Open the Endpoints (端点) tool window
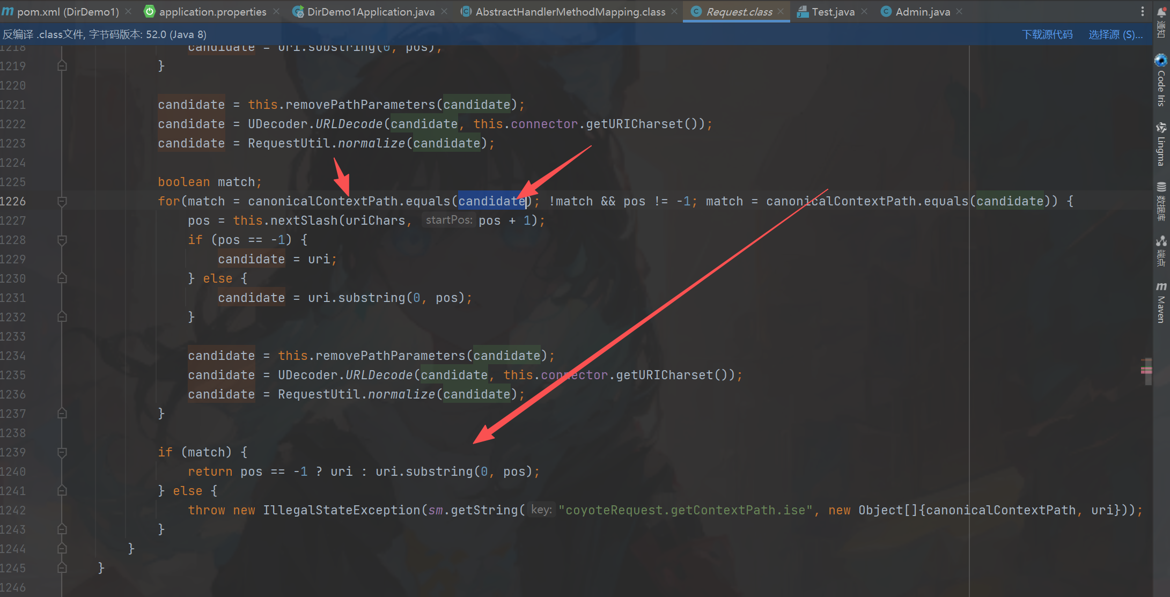This screenshot has height=597, width=1170. click(1161, 251)
